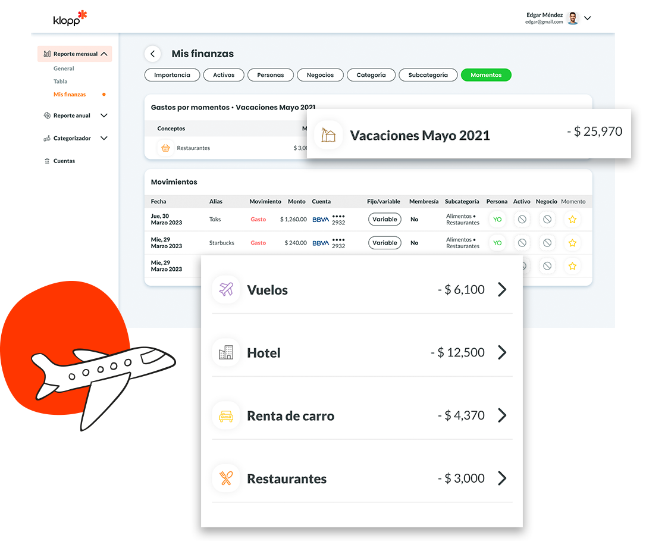Toggle YO persona on the Starbucks row
This screenshot has width=646, height=541.
497,243
